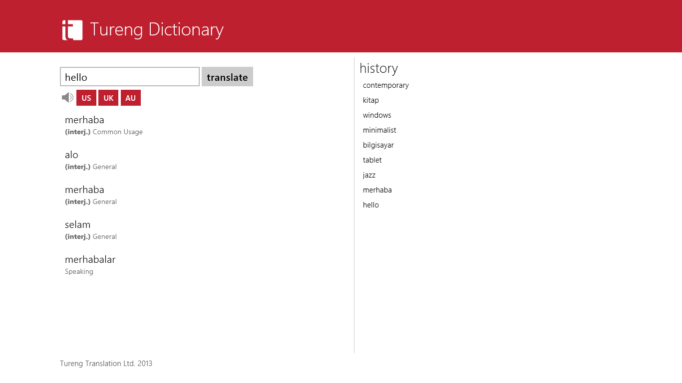Screen dimensions: 682x383
Task: Play AU pronunciation of hello
Action: coord(130,98)
